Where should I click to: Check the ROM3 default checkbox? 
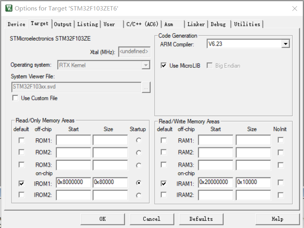(22, 165)
